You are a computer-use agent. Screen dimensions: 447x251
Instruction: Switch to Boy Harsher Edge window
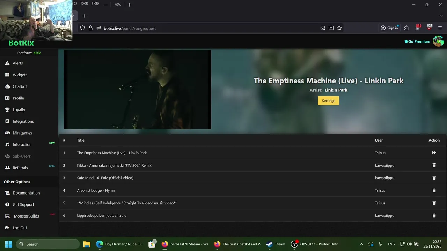[x=119, y=244]
